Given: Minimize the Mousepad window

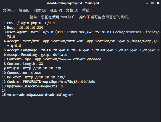Looking at the screenshot, I should click(147, 3).
